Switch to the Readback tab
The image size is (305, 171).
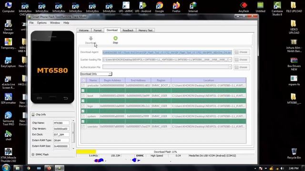pyautogui.click(x=128, y=30)
